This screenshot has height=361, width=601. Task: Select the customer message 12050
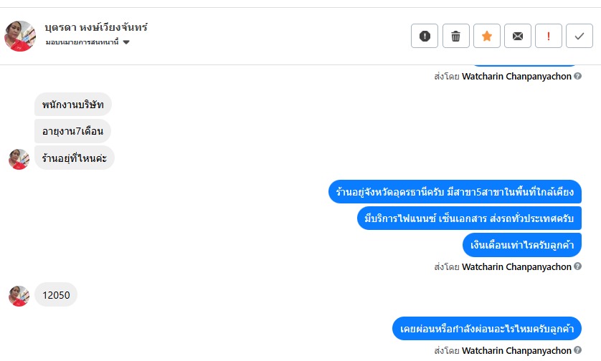56,295
